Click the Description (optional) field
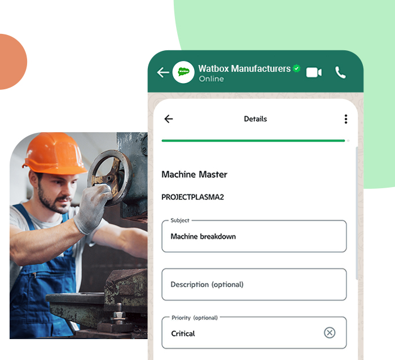 [x=254, y=284]
